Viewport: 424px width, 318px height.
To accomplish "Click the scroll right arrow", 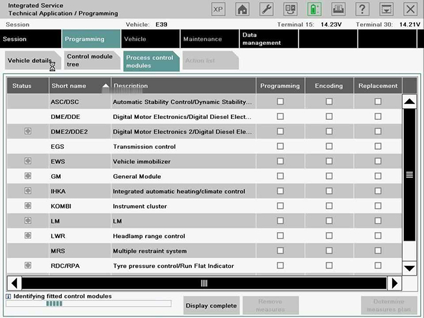I will point(395,283).
